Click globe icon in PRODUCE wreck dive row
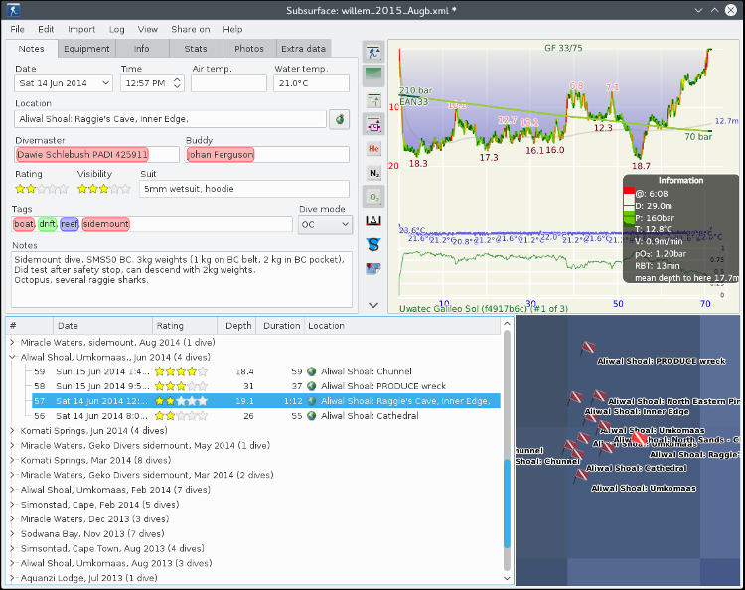Image resolution: width=745 pixels, height=590 pixels. [312, 386]
